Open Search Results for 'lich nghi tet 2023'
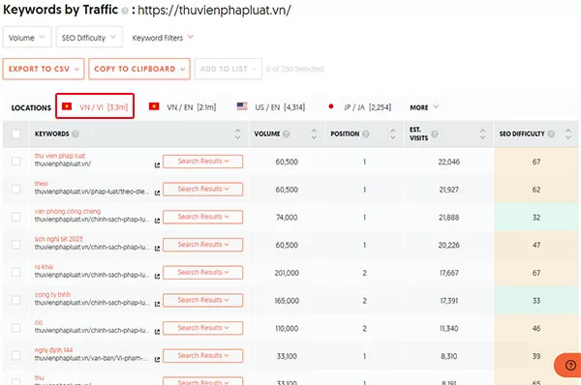 tap(203, 245)
